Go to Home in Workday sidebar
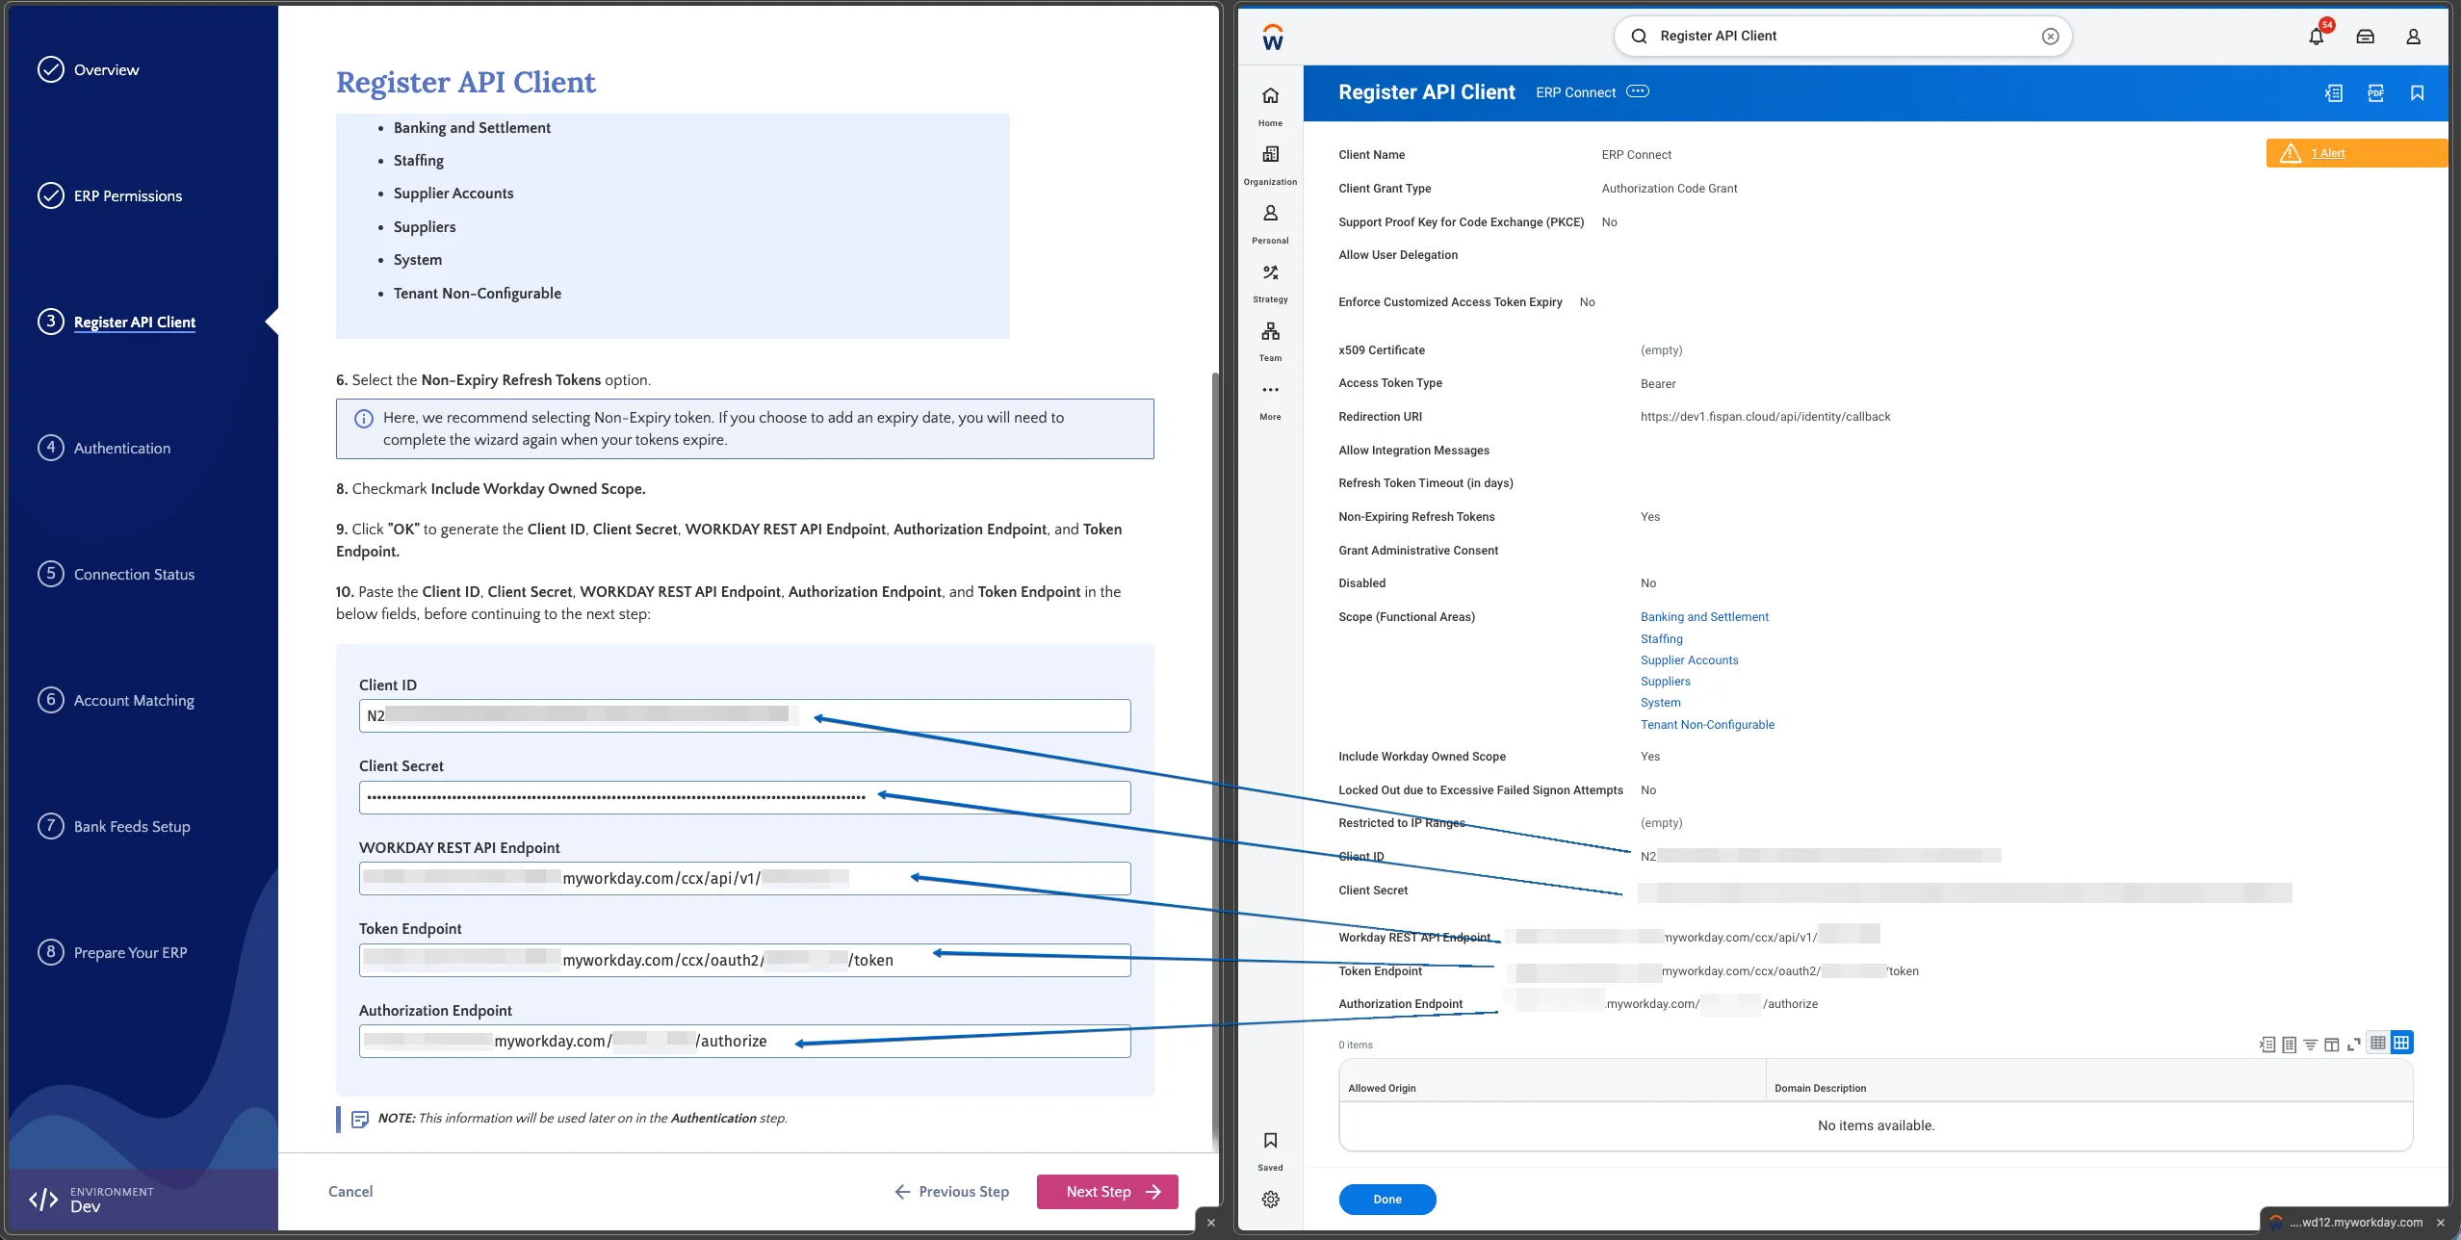 1270,105
